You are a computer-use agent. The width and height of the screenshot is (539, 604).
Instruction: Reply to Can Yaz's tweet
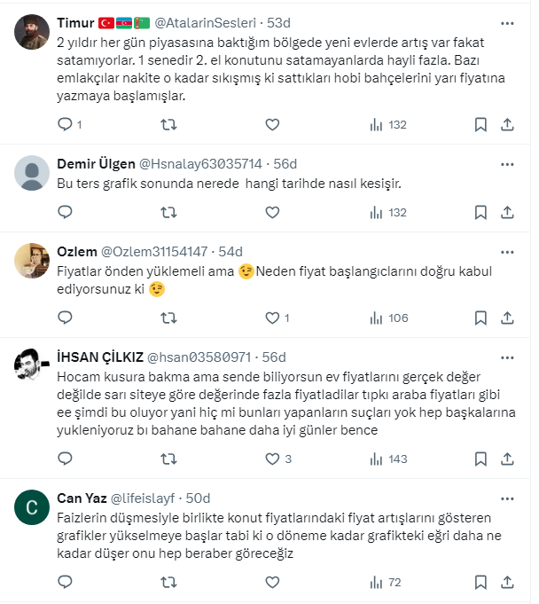(65, 582)
